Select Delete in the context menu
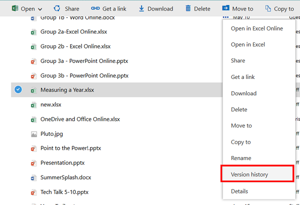300x205 pixels. (x=239, y=110)
